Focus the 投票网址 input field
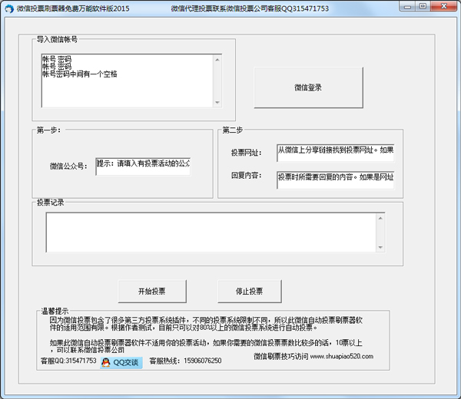Screen dimensions: 461x399 click(335, 153)
